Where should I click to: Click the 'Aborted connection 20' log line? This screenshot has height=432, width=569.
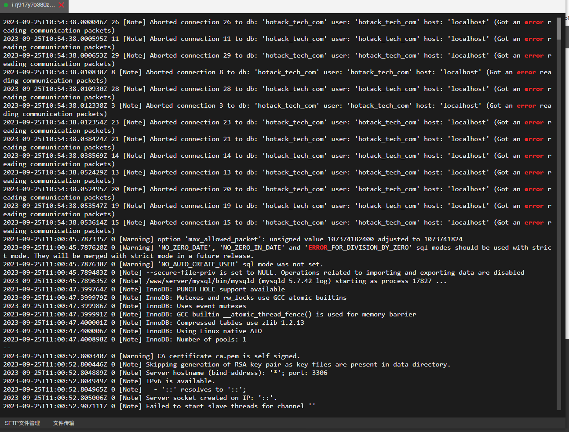(x=277, y=193)
